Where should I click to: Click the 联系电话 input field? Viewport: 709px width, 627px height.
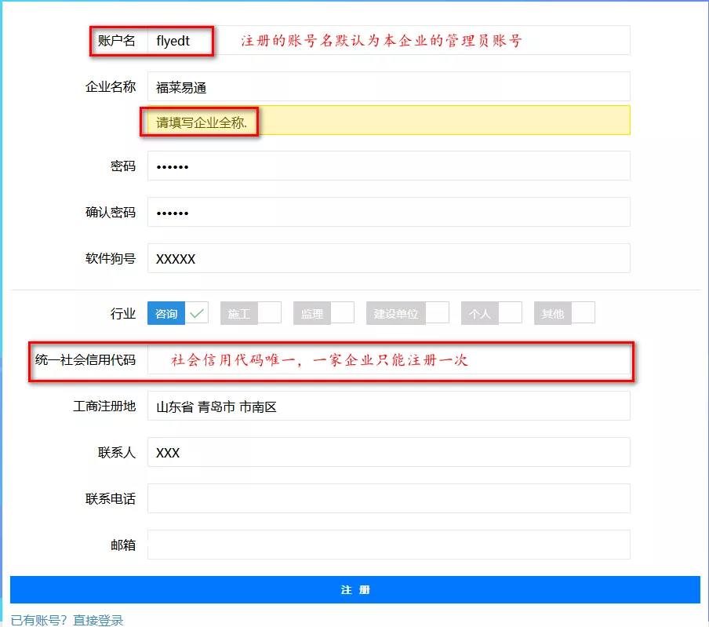pyautogui.click(x=388, y=498)
